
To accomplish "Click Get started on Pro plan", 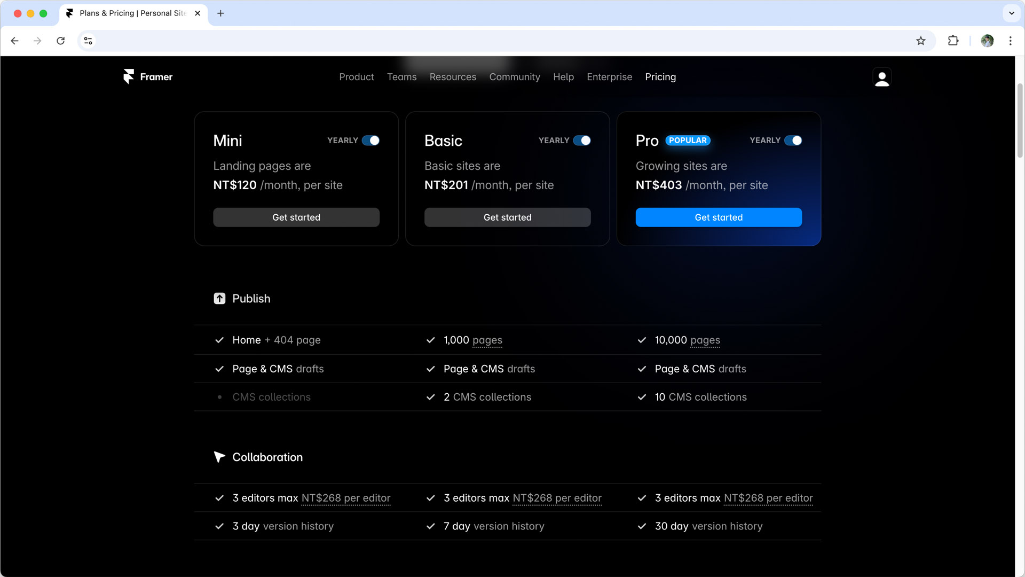I will [x=719, y=217].
